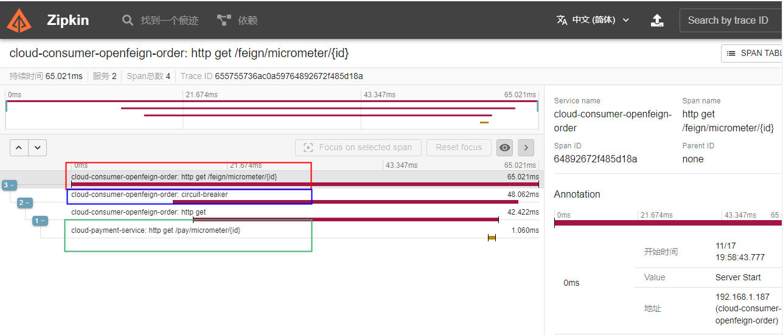Click the Span ID 64892672f485d18a value

coord(596,159)
